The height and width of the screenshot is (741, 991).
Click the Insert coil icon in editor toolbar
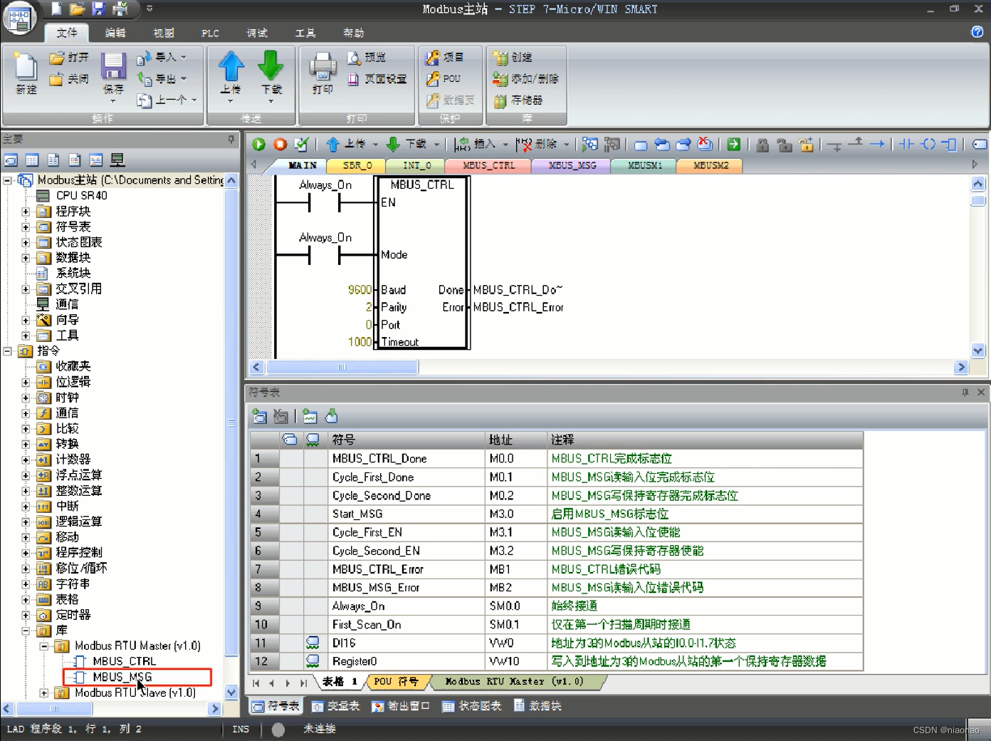tap(928, 145)
